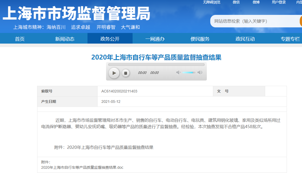302x173 pixels.
Task: Adjust the audio volume slider
Action: tap(189, 73)
